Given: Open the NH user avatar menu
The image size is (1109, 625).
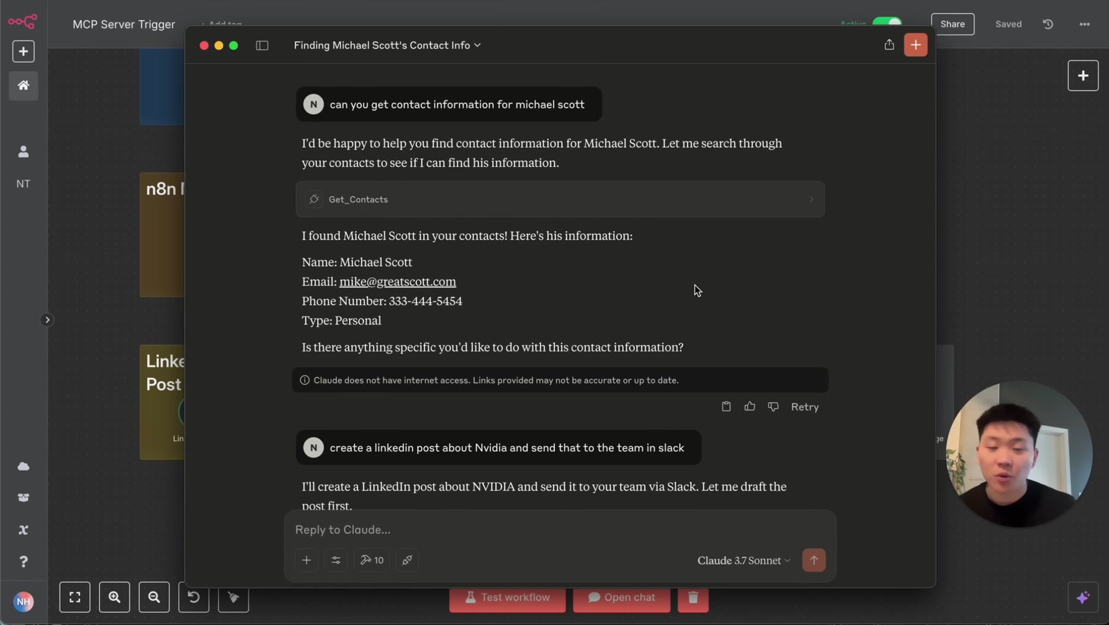Looking at the screenshot, I should click(x=23, y=601).
